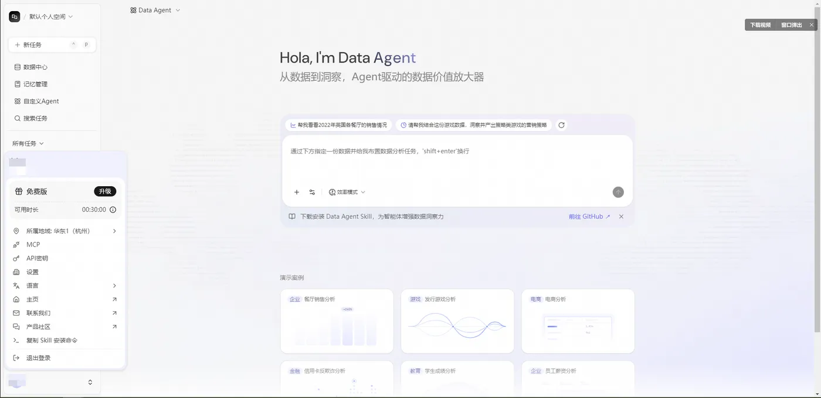Open 自定义Agent in sidebar
This screenshot has height=398, width=821.
[52, 101]
